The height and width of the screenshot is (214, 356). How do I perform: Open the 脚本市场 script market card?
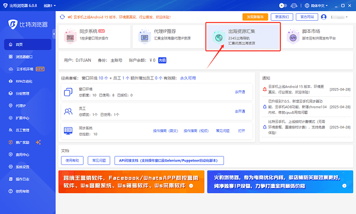point(317,37)
